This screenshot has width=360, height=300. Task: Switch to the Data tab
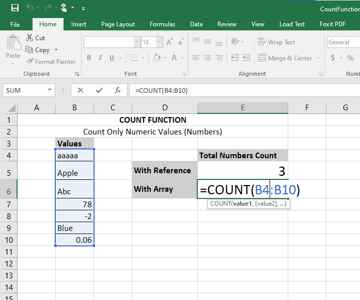196,24
